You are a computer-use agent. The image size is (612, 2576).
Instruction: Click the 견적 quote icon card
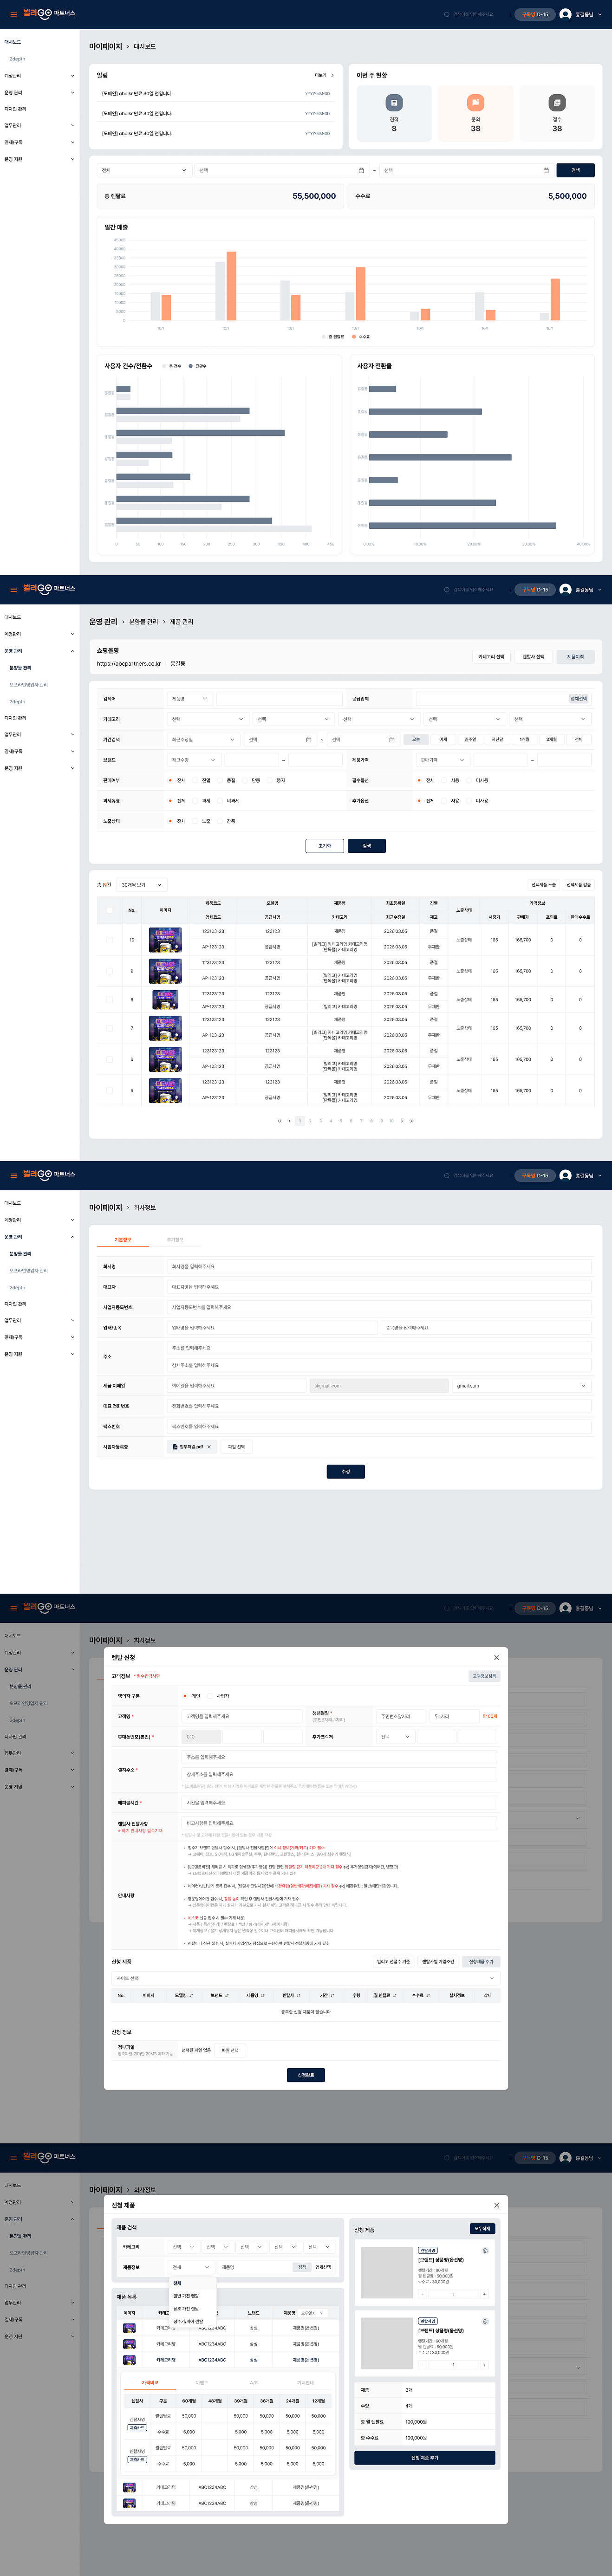[x=394, y=113]
